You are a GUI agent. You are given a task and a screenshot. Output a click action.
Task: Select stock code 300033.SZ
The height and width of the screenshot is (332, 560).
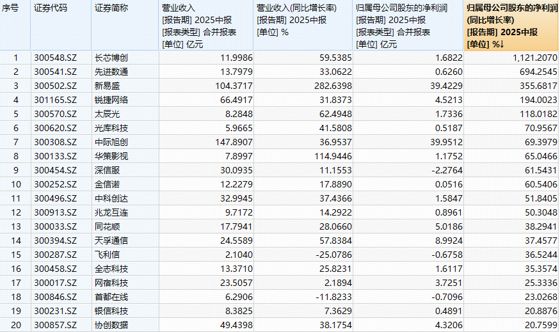tap(55, 226)
